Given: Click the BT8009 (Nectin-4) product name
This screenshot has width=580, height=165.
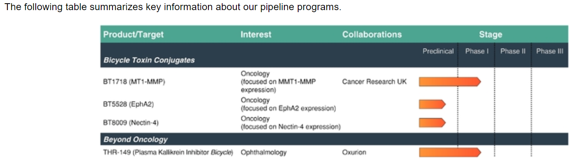Looking at the screenshot, I should click(130, 123).
